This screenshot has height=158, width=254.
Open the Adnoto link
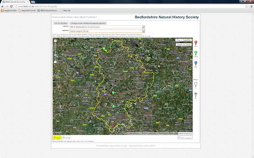83,17
